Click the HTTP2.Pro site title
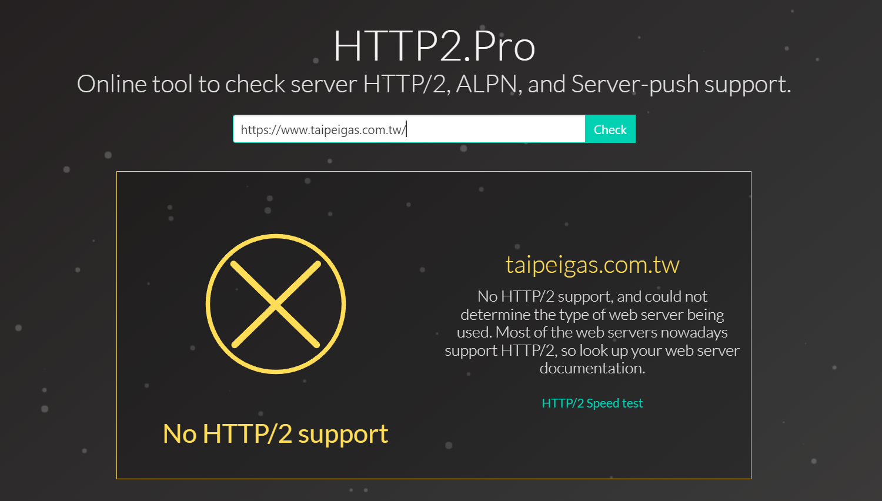The image size is (882, 501). pyautogui.click(x=434, y=46)
